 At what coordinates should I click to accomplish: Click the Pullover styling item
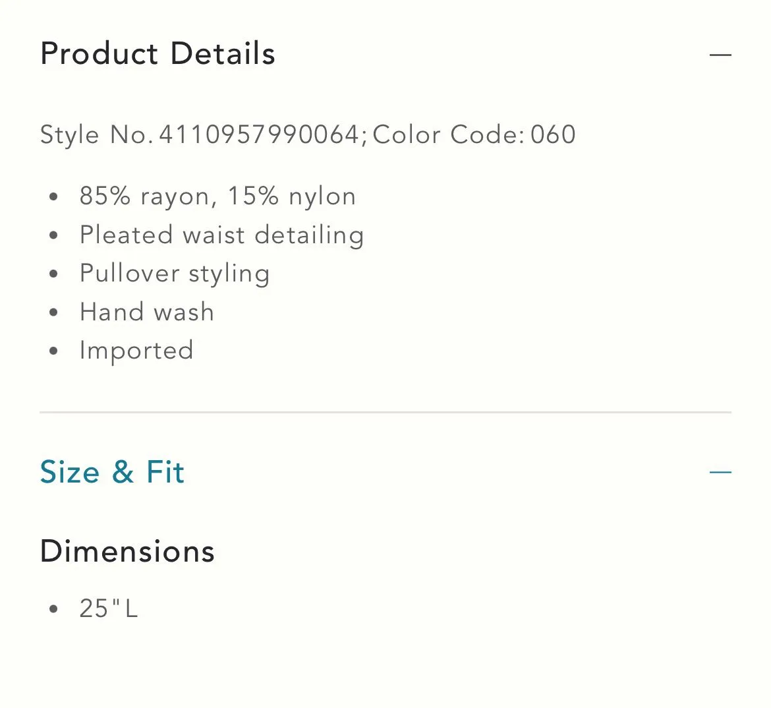pyautogui.click(x=175, y=274)
